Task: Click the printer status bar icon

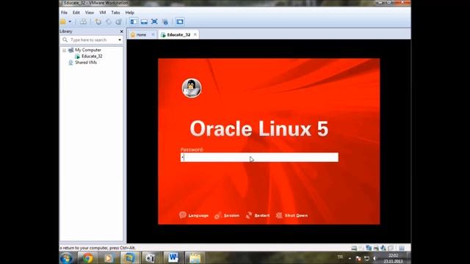Action: coord(376,248)
